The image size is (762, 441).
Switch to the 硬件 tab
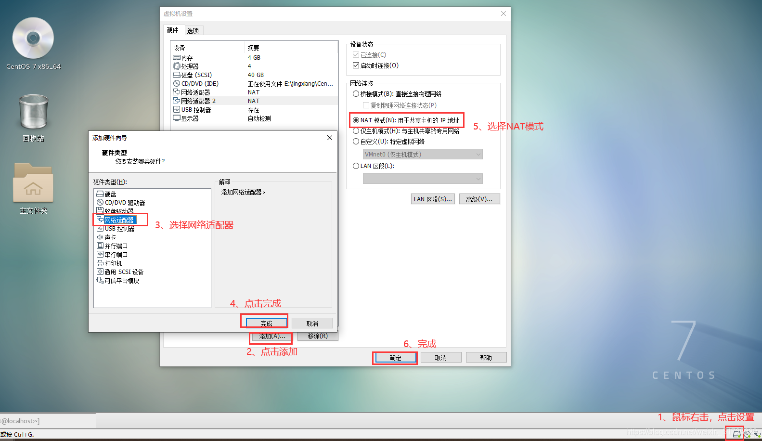[173, 30]
